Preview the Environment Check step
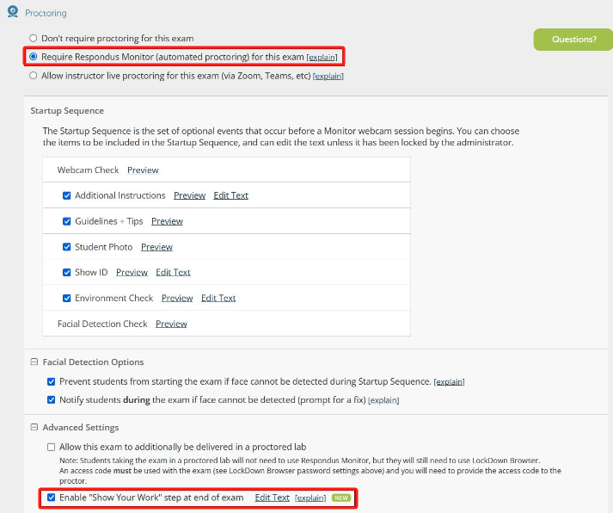The image size is (613, 513). pos(177,298)
